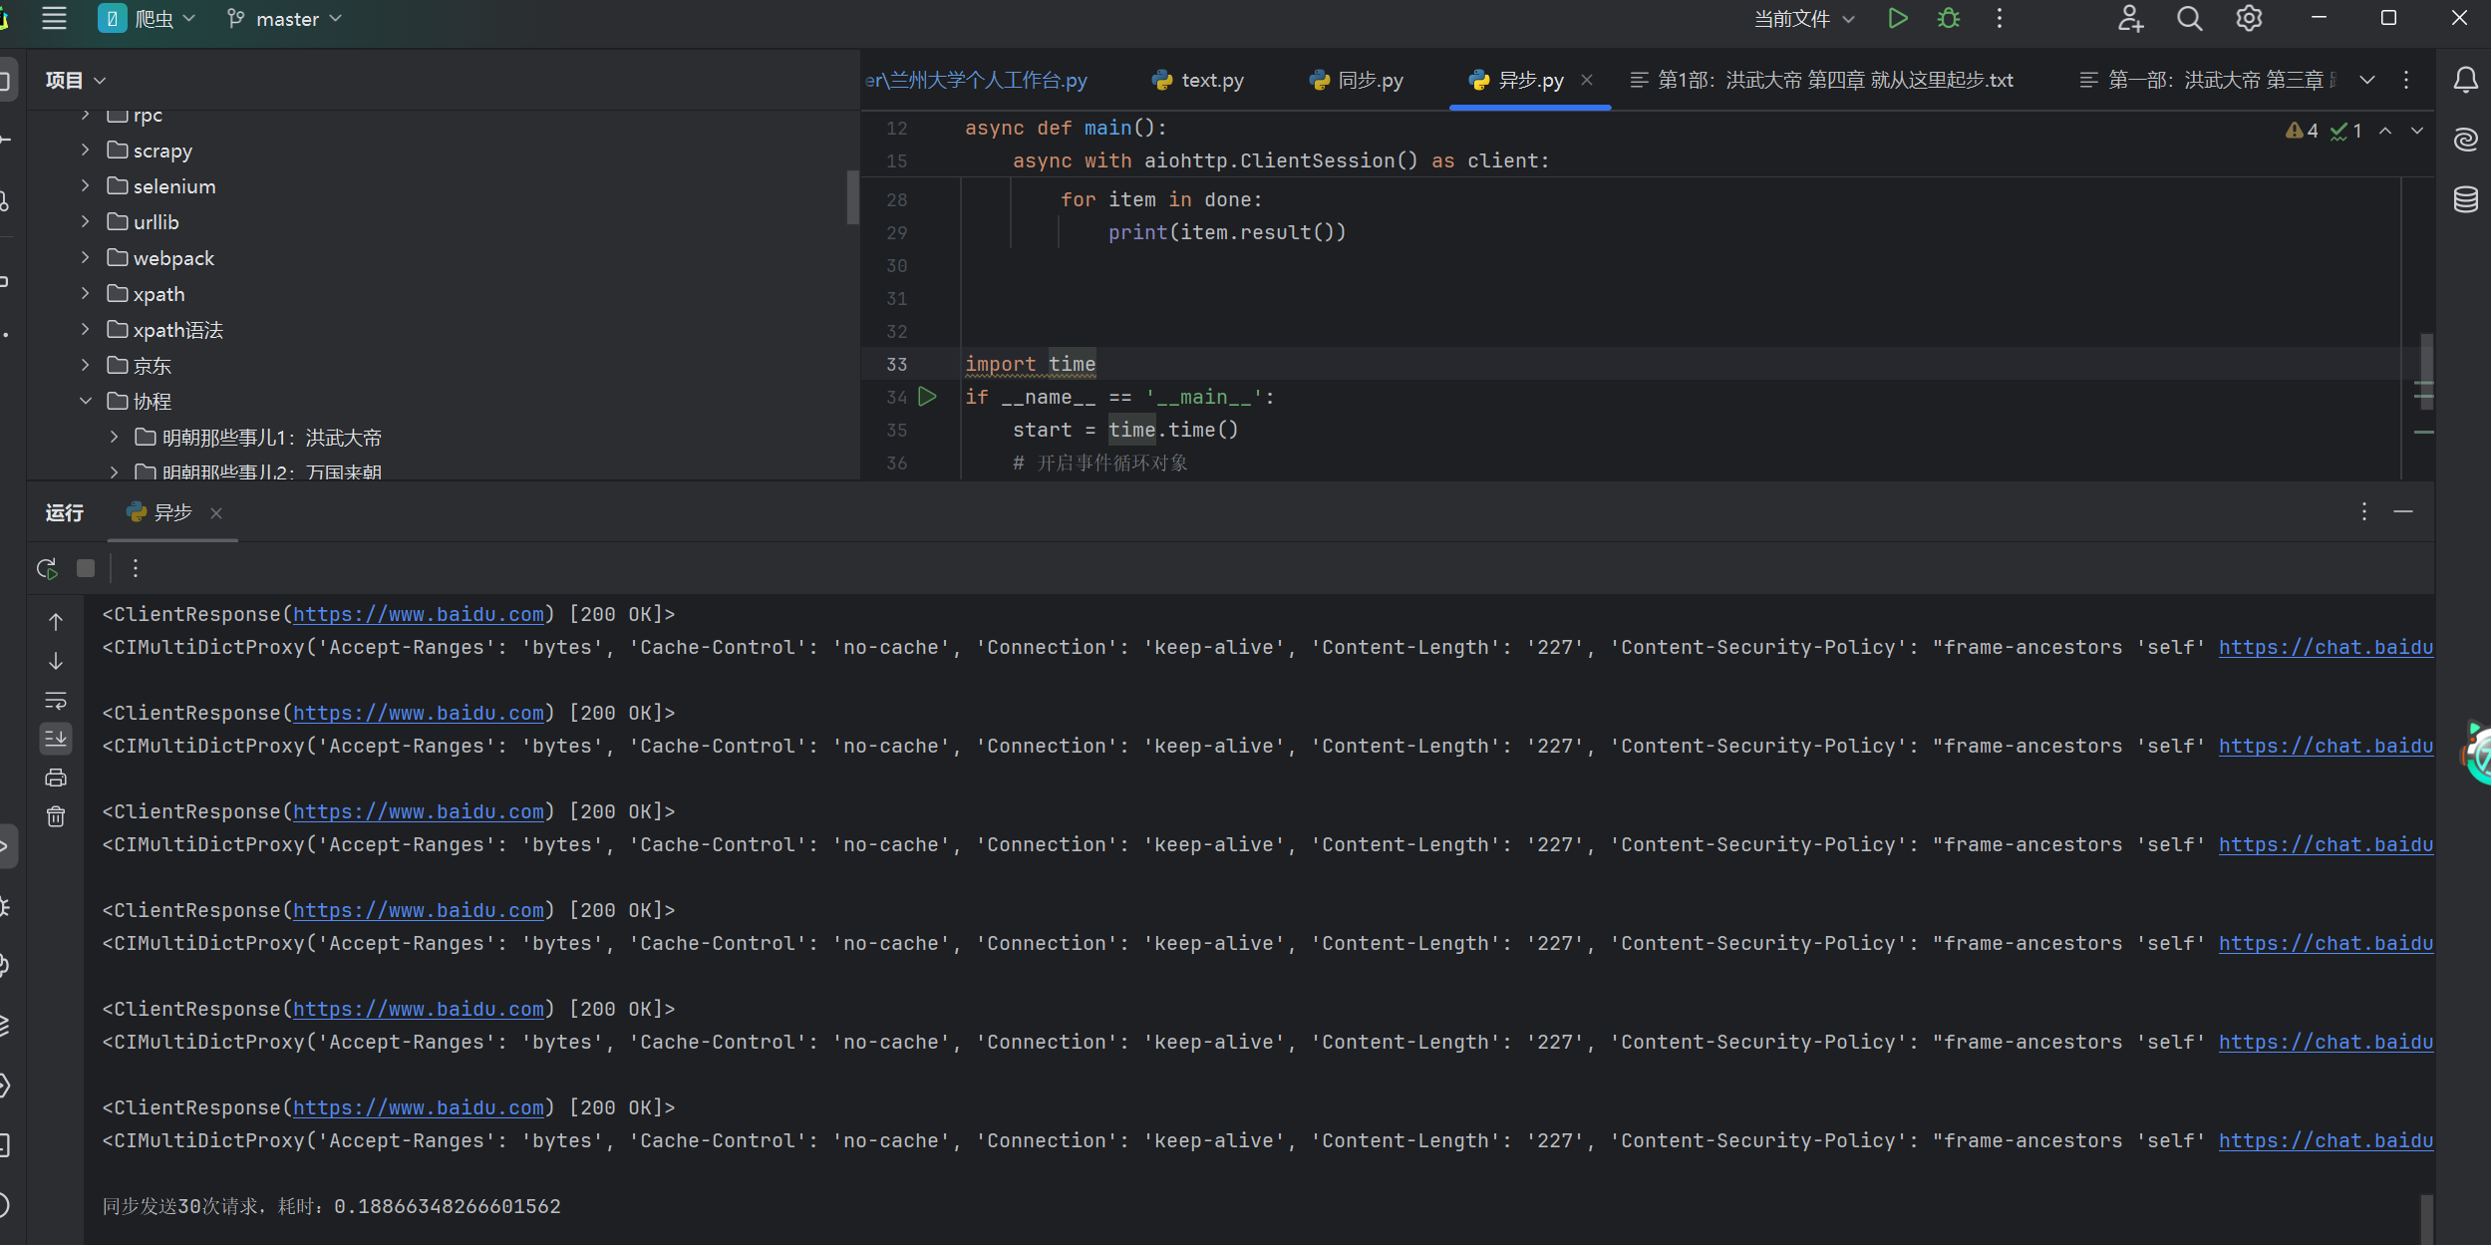2491x1245 pixels.
Task: Open IDE settings gear
Action: pyautogui.click(x=2249, y=18)
